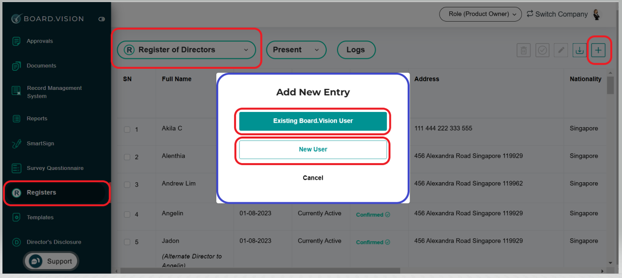Toggle the sidebar collapse switch
The image size is (622, 278).
(102, 19)
